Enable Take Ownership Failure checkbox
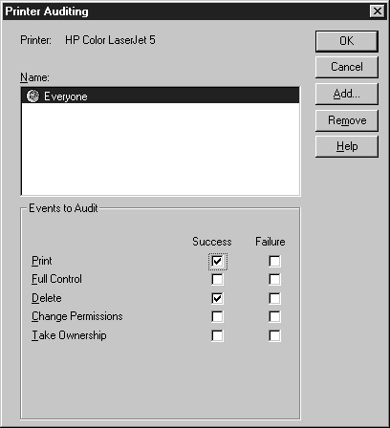This screenshot has width=390, height=428. [x=274, y=335]
